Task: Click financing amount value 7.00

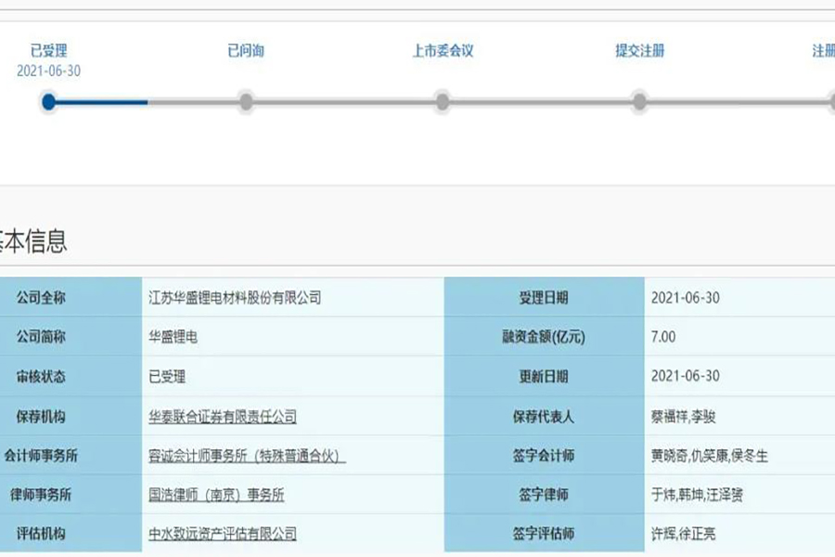Action: [663, 337]
